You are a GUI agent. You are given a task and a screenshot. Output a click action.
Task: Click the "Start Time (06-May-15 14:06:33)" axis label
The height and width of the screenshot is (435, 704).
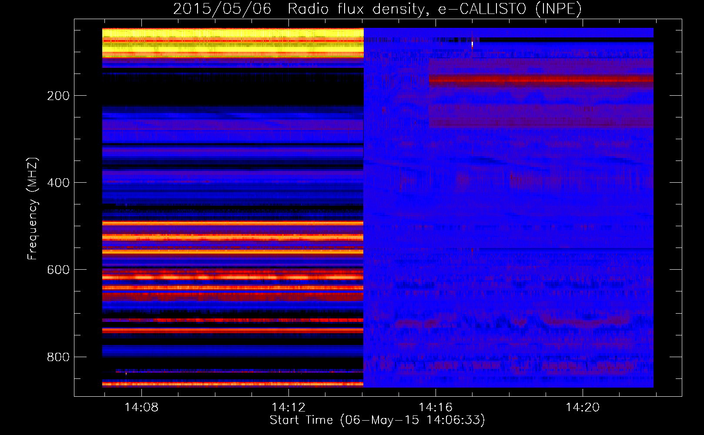click(377, 420)
